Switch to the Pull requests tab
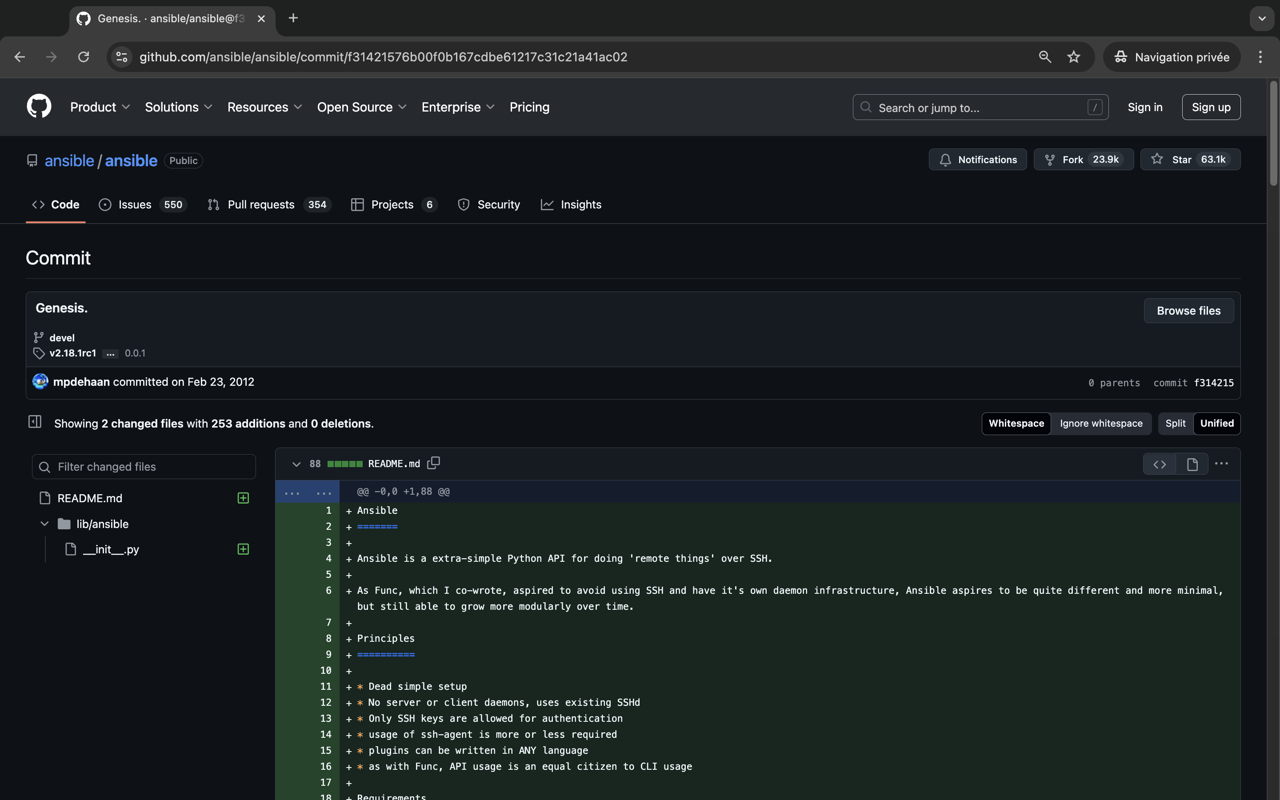 (x=261, y=204)
